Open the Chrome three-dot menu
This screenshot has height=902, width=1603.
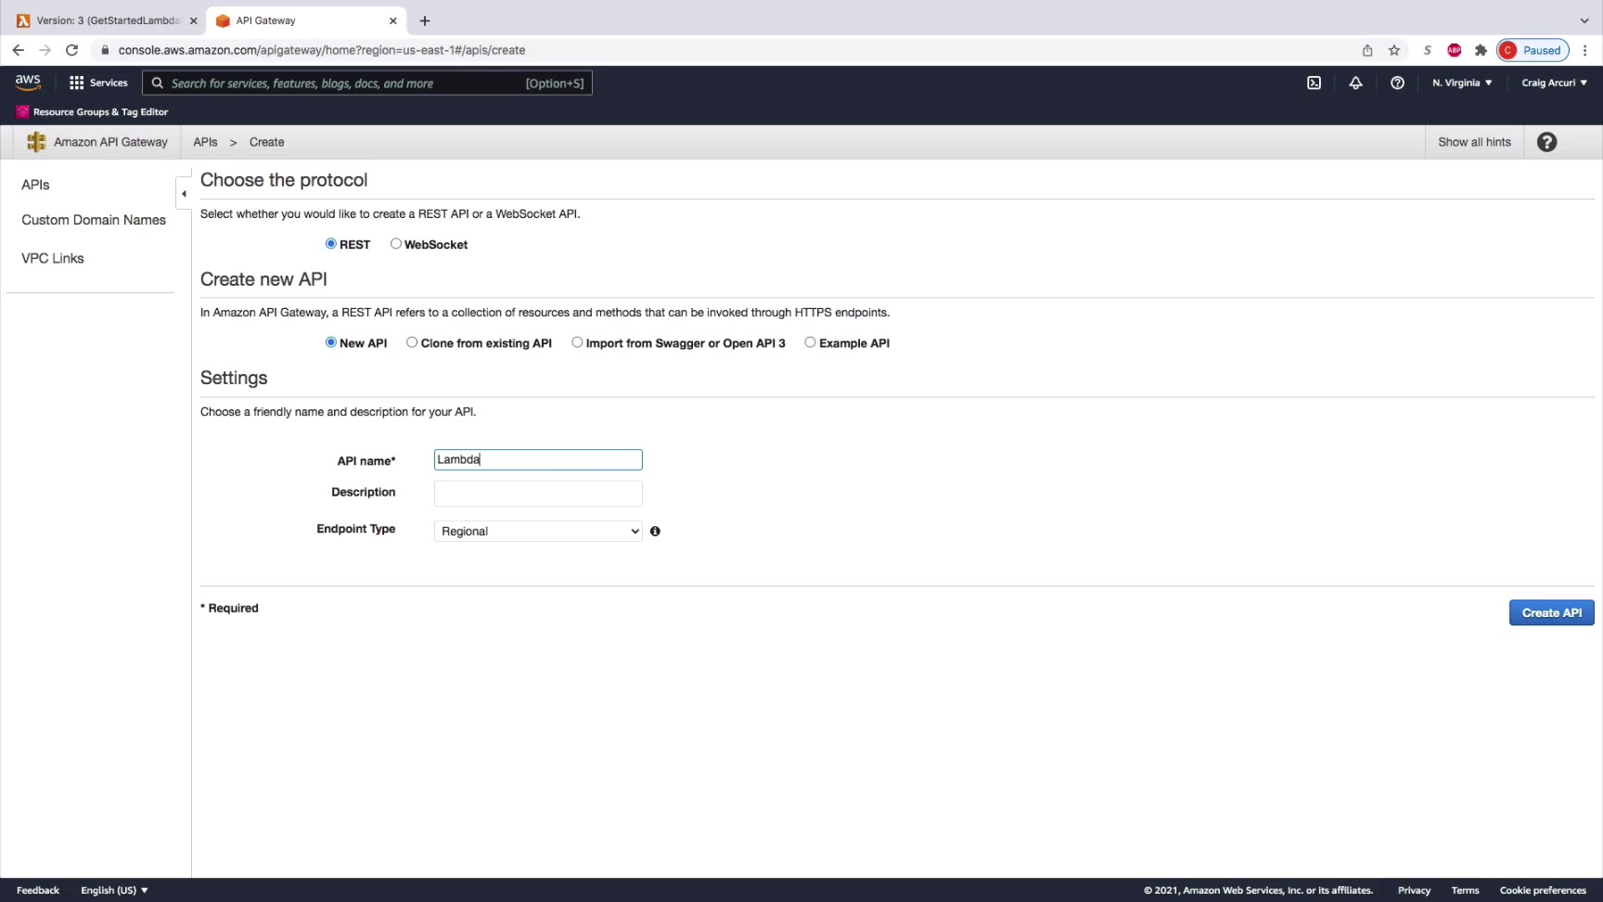[1584, 50]
